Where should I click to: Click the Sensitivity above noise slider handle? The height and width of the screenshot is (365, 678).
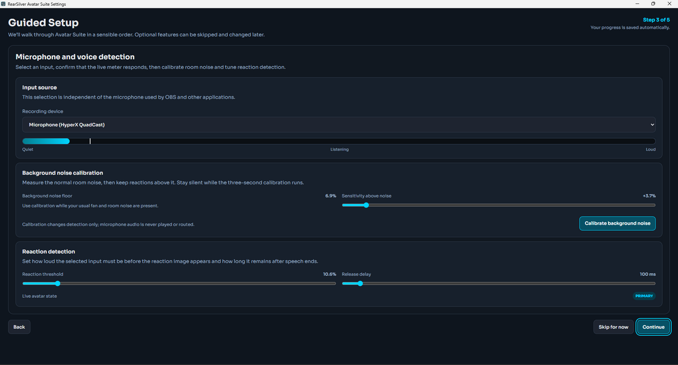point(366,205)
